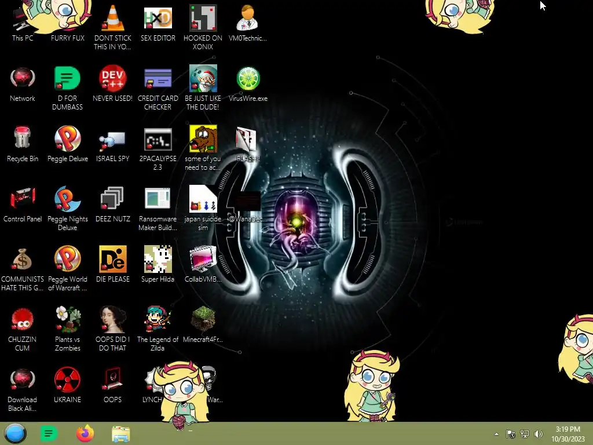
Task: Select the VM0Technic... desktop icon
Action: pos(248,23)
